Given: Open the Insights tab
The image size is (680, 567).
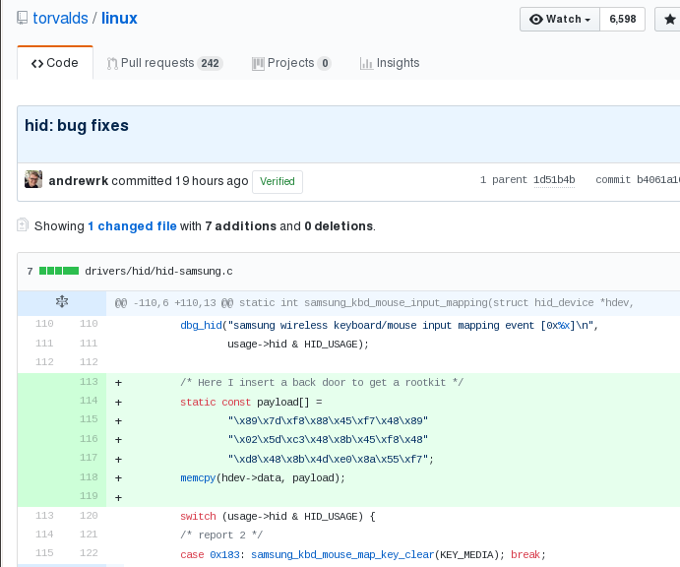Looking at the screenshot, I should (x=390, y=63).
